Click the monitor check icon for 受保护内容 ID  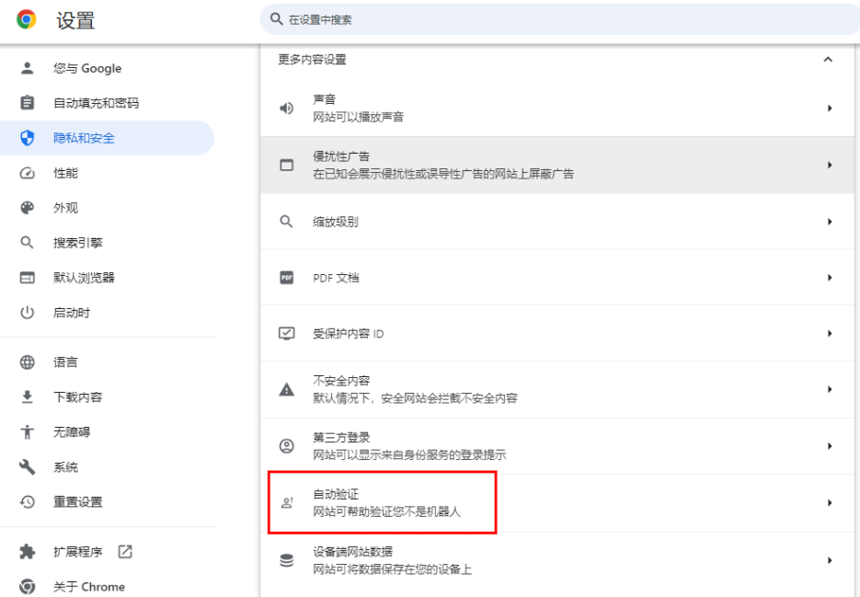(286, 334)
